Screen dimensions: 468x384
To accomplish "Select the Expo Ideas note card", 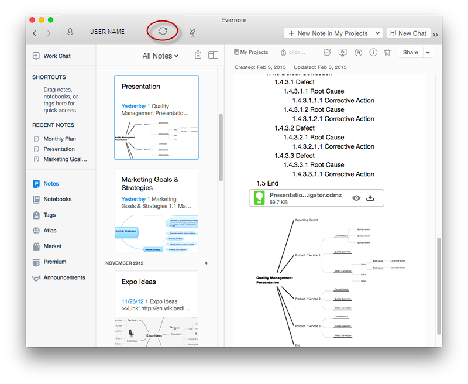I will click(x=156, y=308).
